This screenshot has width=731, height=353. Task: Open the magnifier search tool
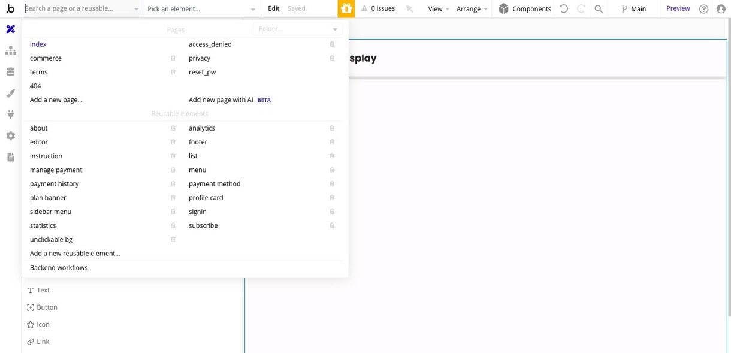click(x=599, y=9)
